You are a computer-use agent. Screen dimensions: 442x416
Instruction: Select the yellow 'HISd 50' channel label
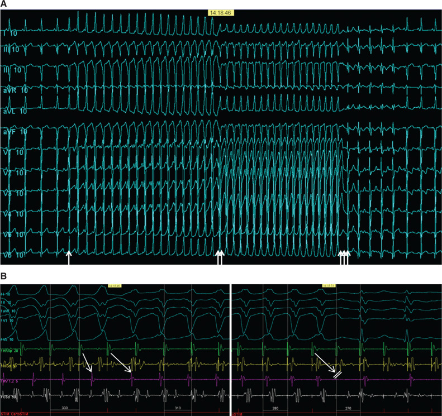point(9,366)
